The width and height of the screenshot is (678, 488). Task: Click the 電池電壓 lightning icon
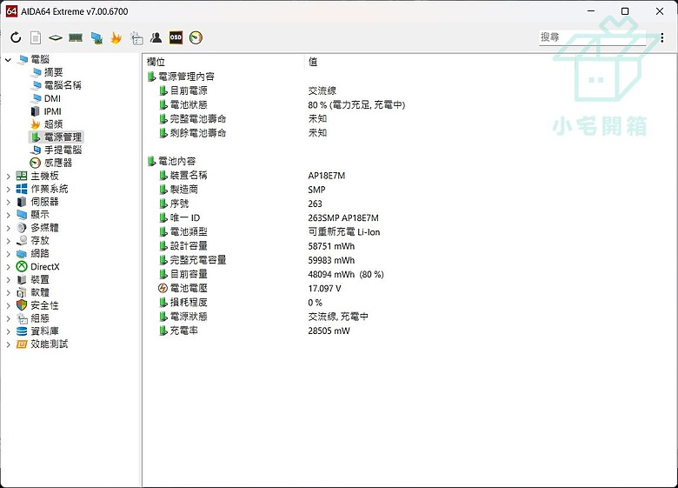coord(163,288)
